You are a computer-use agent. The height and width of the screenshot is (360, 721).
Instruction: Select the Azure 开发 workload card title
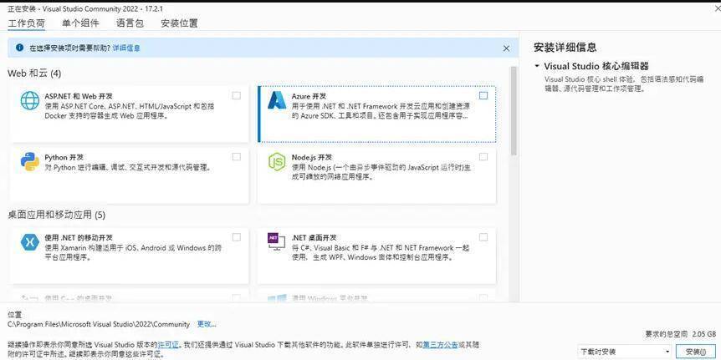point(309,96)
